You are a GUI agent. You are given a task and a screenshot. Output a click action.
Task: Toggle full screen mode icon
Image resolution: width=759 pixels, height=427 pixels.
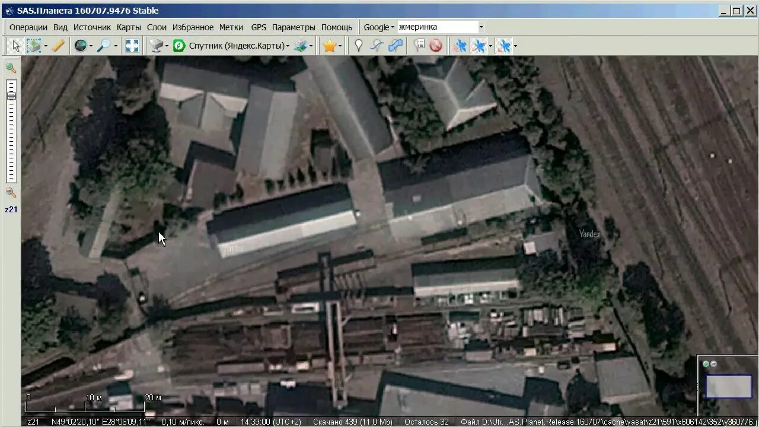click(x=132, y=46)
